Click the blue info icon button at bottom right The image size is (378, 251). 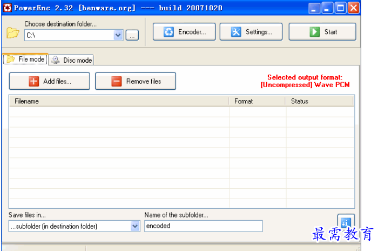coord(346,222)
